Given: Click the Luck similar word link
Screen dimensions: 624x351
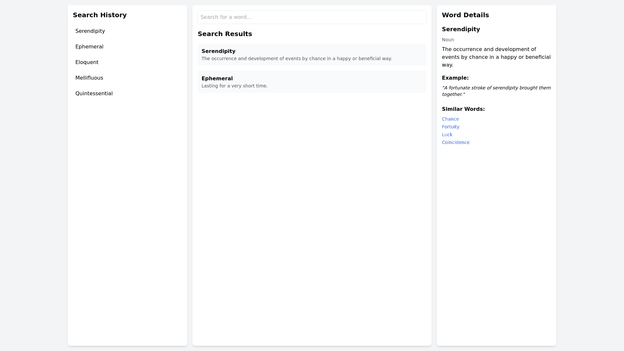Looking at the screenshot, I should pyautogui.click(x=447, y=135).
